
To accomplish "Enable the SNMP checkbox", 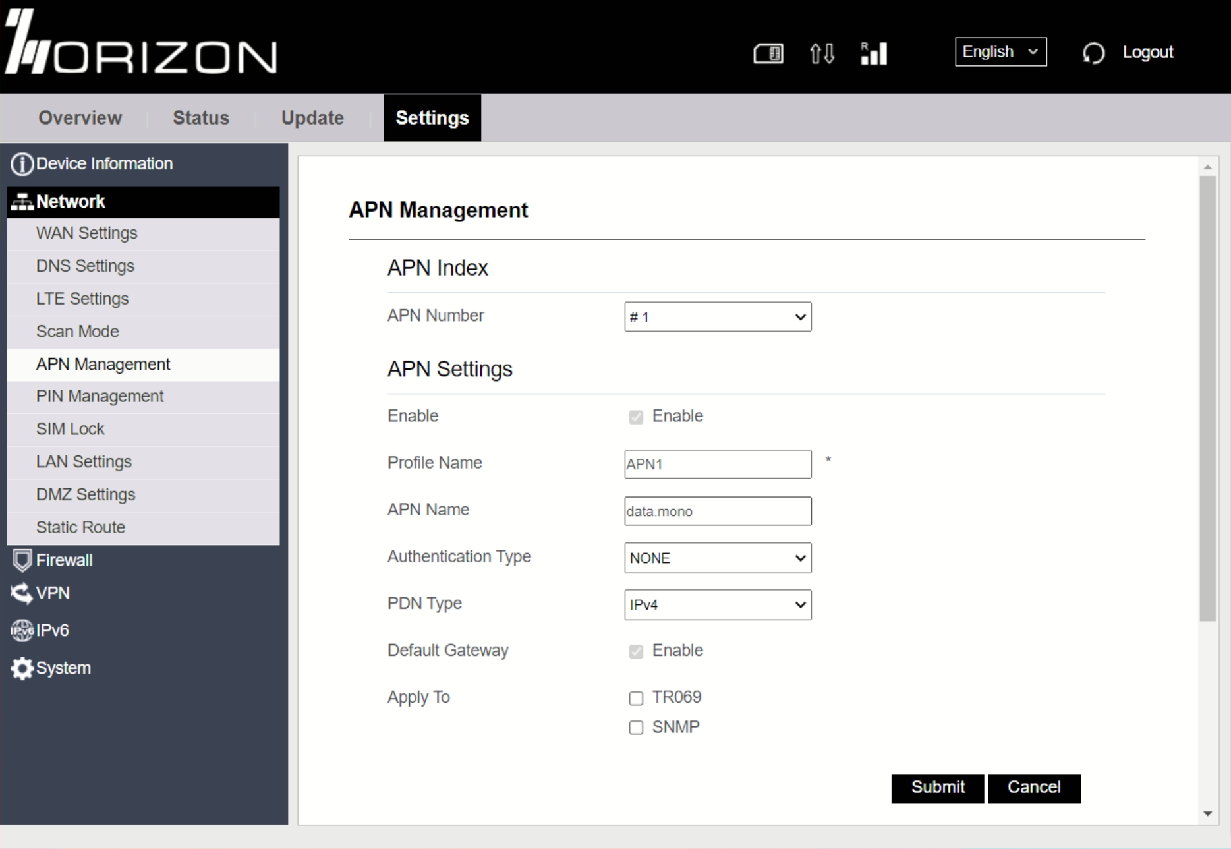I will click(636, 728).
